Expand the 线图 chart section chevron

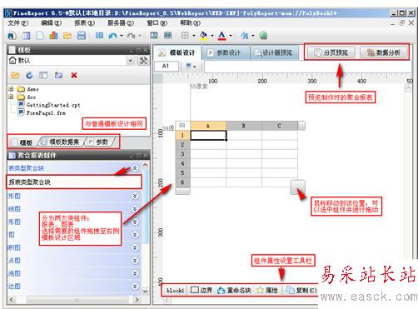[x=135, y=209]
